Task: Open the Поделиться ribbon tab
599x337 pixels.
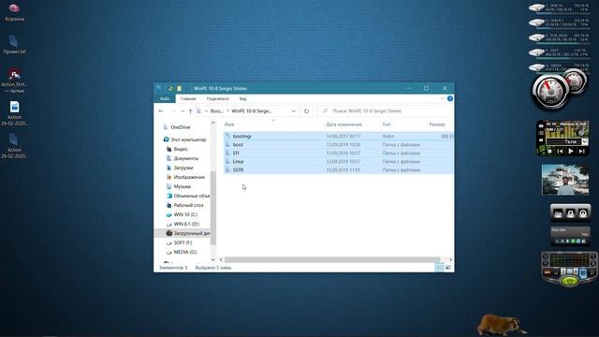Action: 217,98
